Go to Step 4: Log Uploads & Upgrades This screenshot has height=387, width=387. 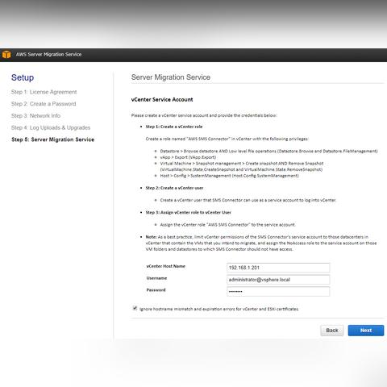click(x=51, y=127)
